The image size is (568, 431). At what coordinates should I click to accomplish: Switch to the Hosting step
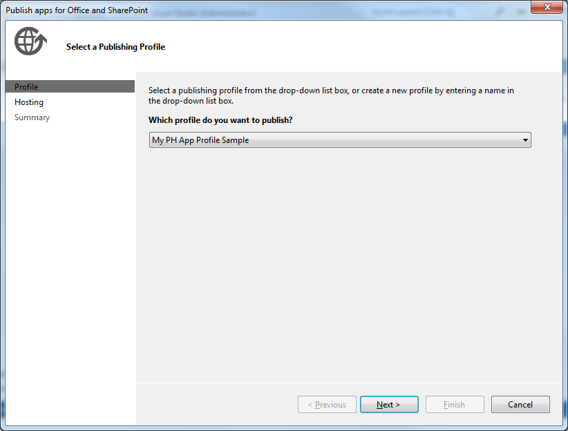pyautogui.click(x=28, y=102)
